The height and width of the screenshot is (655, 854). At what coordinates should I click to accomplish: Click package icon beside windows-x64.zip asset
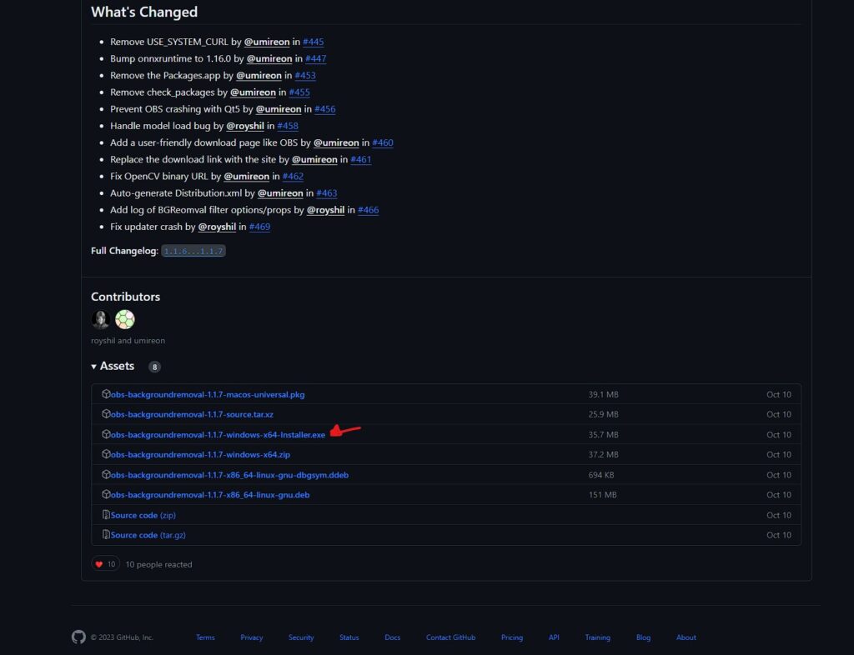(x=106, y=453)
